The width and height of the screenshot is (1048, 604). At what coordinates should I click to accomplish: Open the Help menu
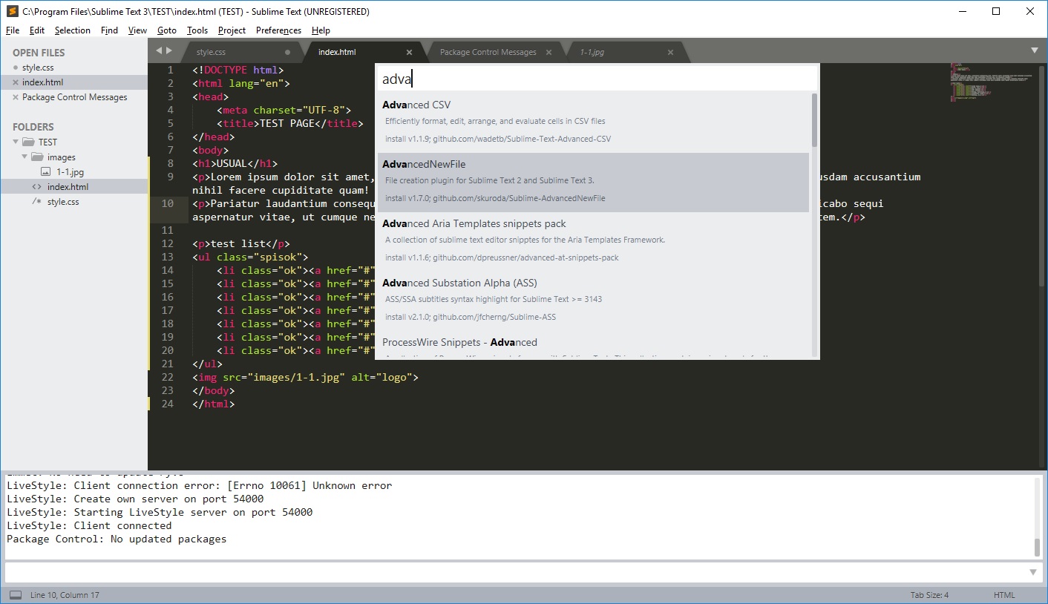click(321, 30)
